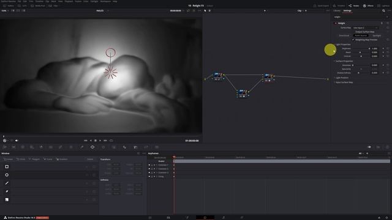
Task: Adjust the Contrast slider handle
Action: coord(361,56)
